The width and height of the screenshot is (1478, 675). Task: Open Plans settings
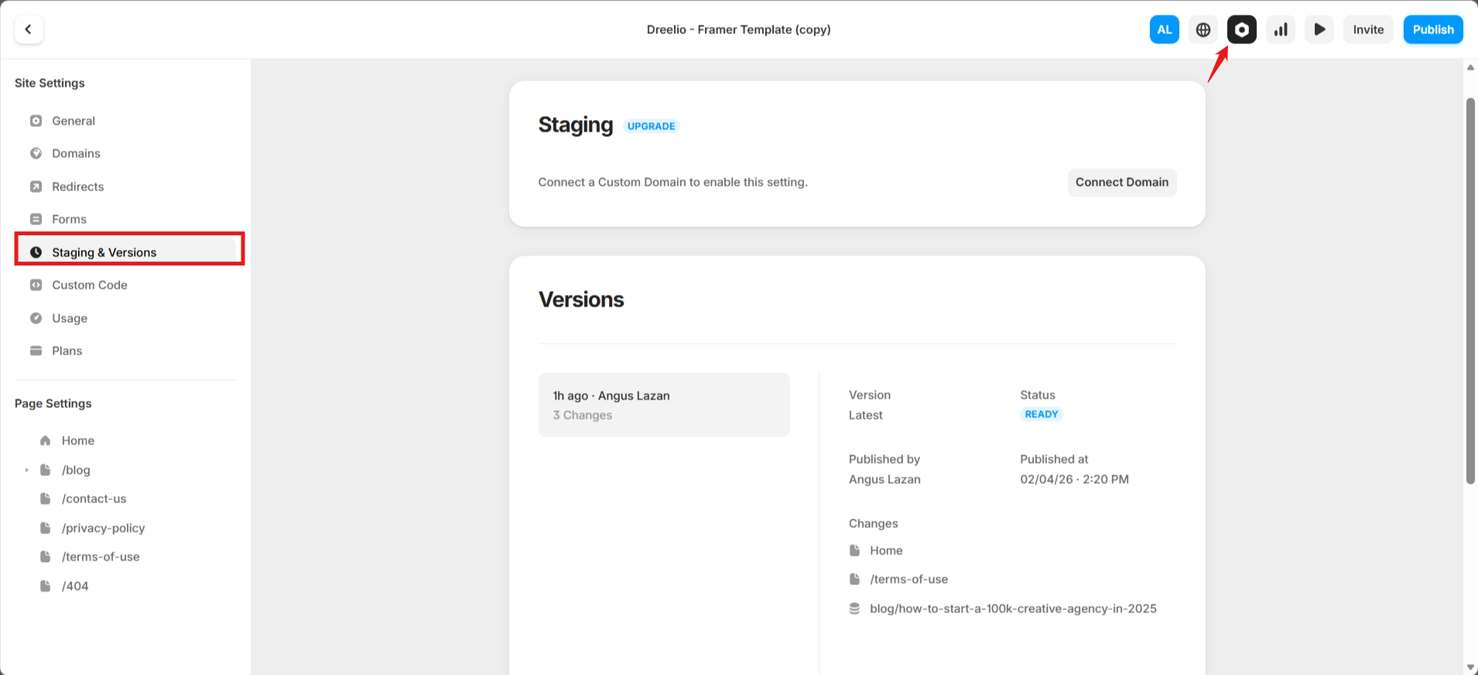point(125,351)
